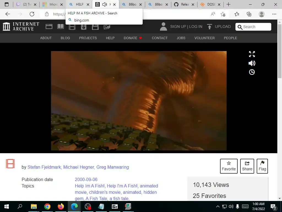Click the browser Back arrow

[7, 14]
